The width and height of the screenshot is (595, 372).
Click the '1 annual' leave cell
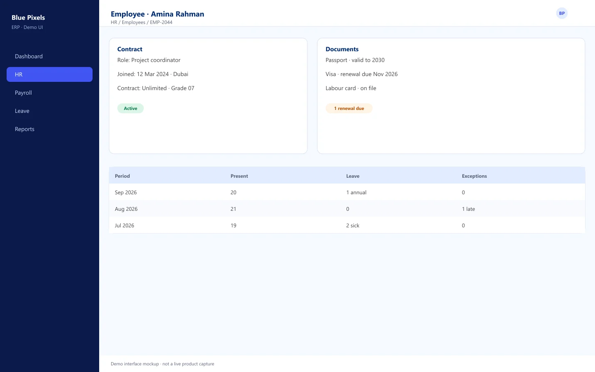coord(356,193)
